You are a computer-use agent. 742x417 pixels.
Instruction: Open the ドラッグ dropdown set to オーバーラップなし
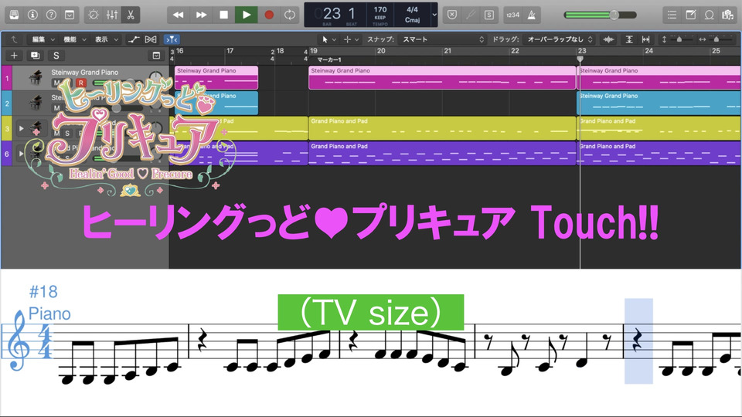559,39
